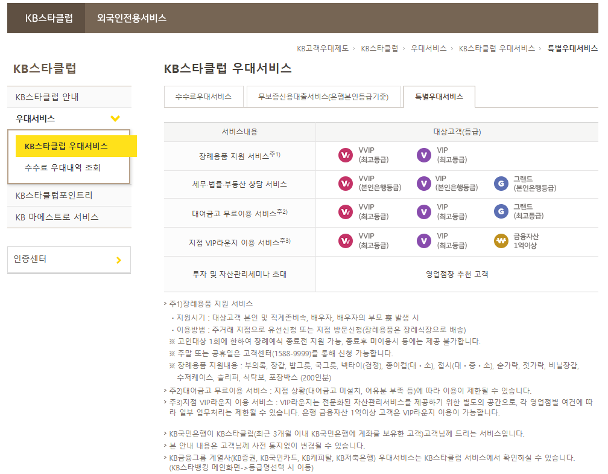Click 대상고객(등급) table header

pos(457,132)
